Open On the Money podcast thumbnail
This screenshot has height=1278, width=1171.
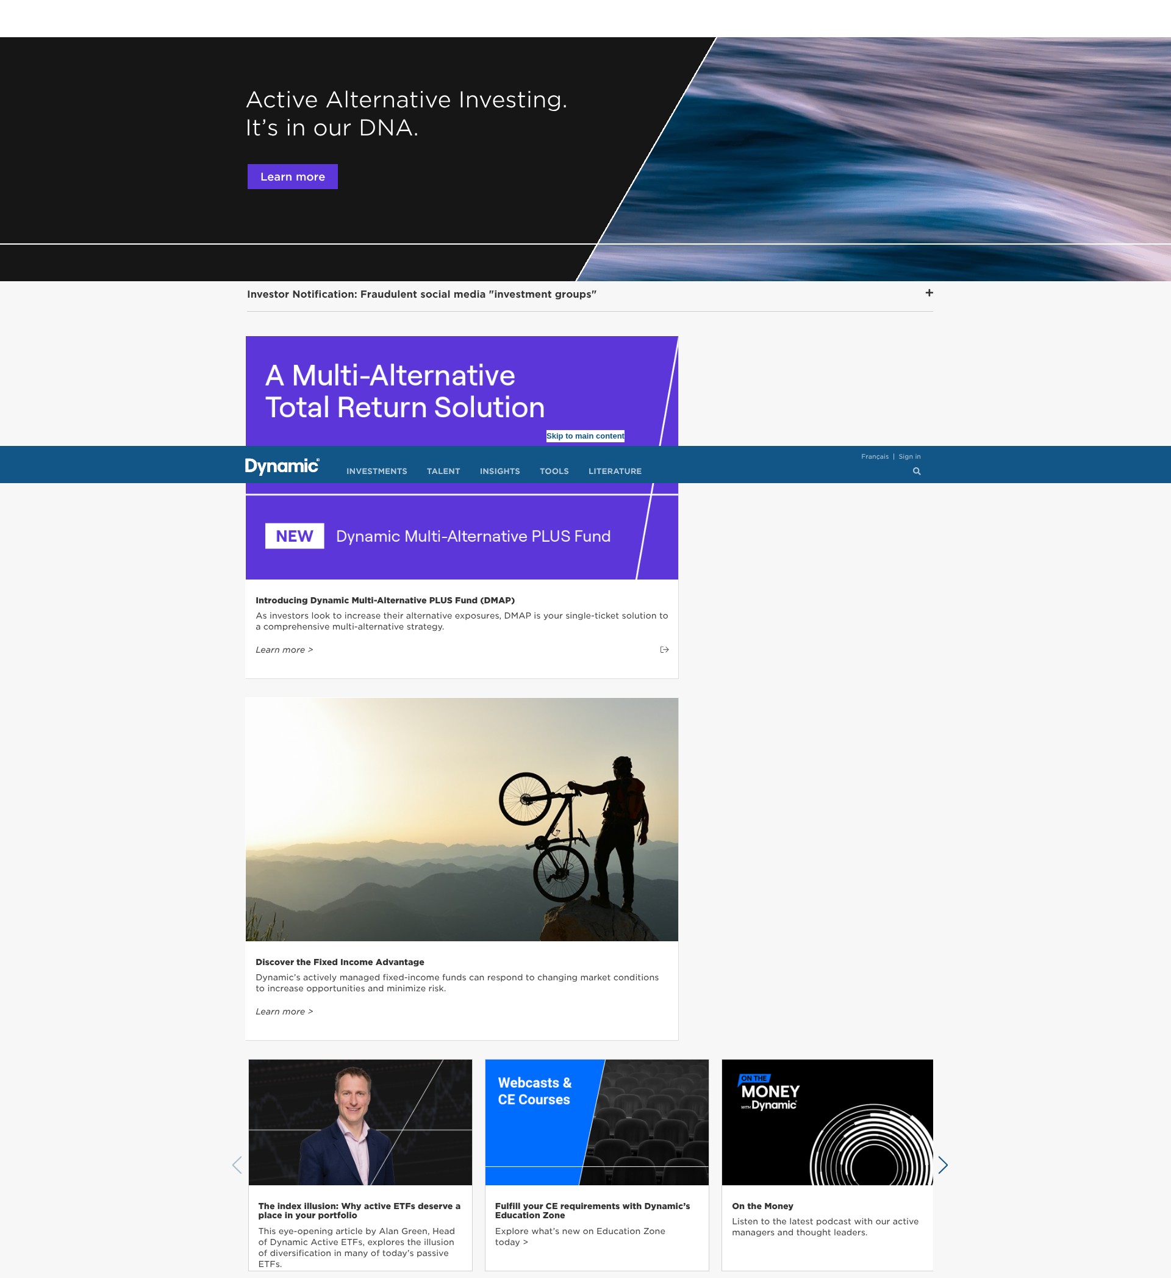827,1122
